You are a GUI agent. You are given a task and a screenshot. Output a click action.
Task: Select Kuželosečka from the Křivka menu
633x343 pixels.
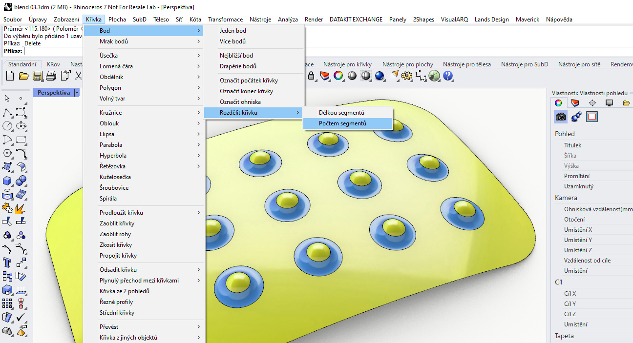(x=144, y=177)
